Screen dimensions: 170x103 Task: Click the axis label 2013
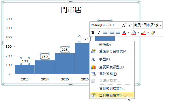pos(25,79)
